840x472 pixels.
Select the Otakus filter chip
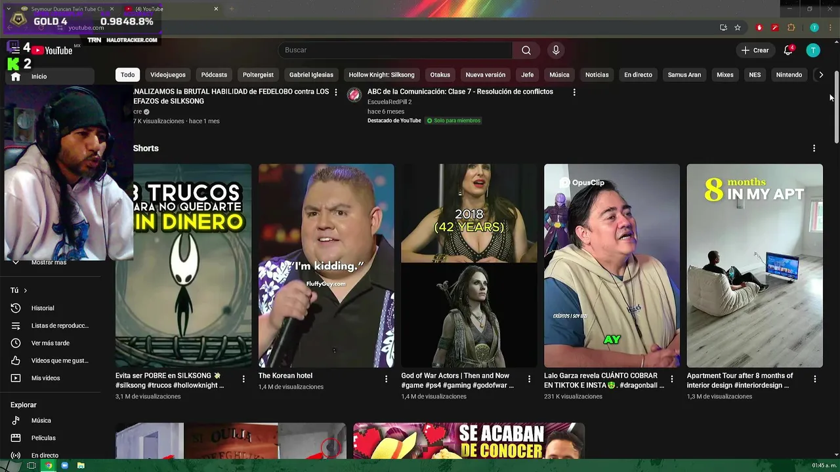(x=440, y=75)
